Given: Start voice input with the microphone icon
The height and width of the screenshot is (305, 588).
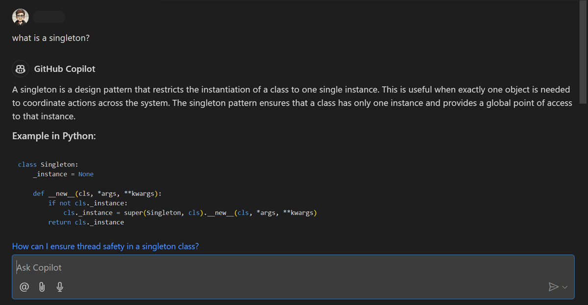Looking at the screenshot, I should pyautogui.click(x=60, y=287).
